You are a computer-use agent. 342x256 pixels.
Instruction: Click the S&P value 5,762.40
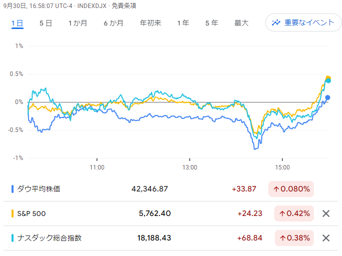(155, 213)
